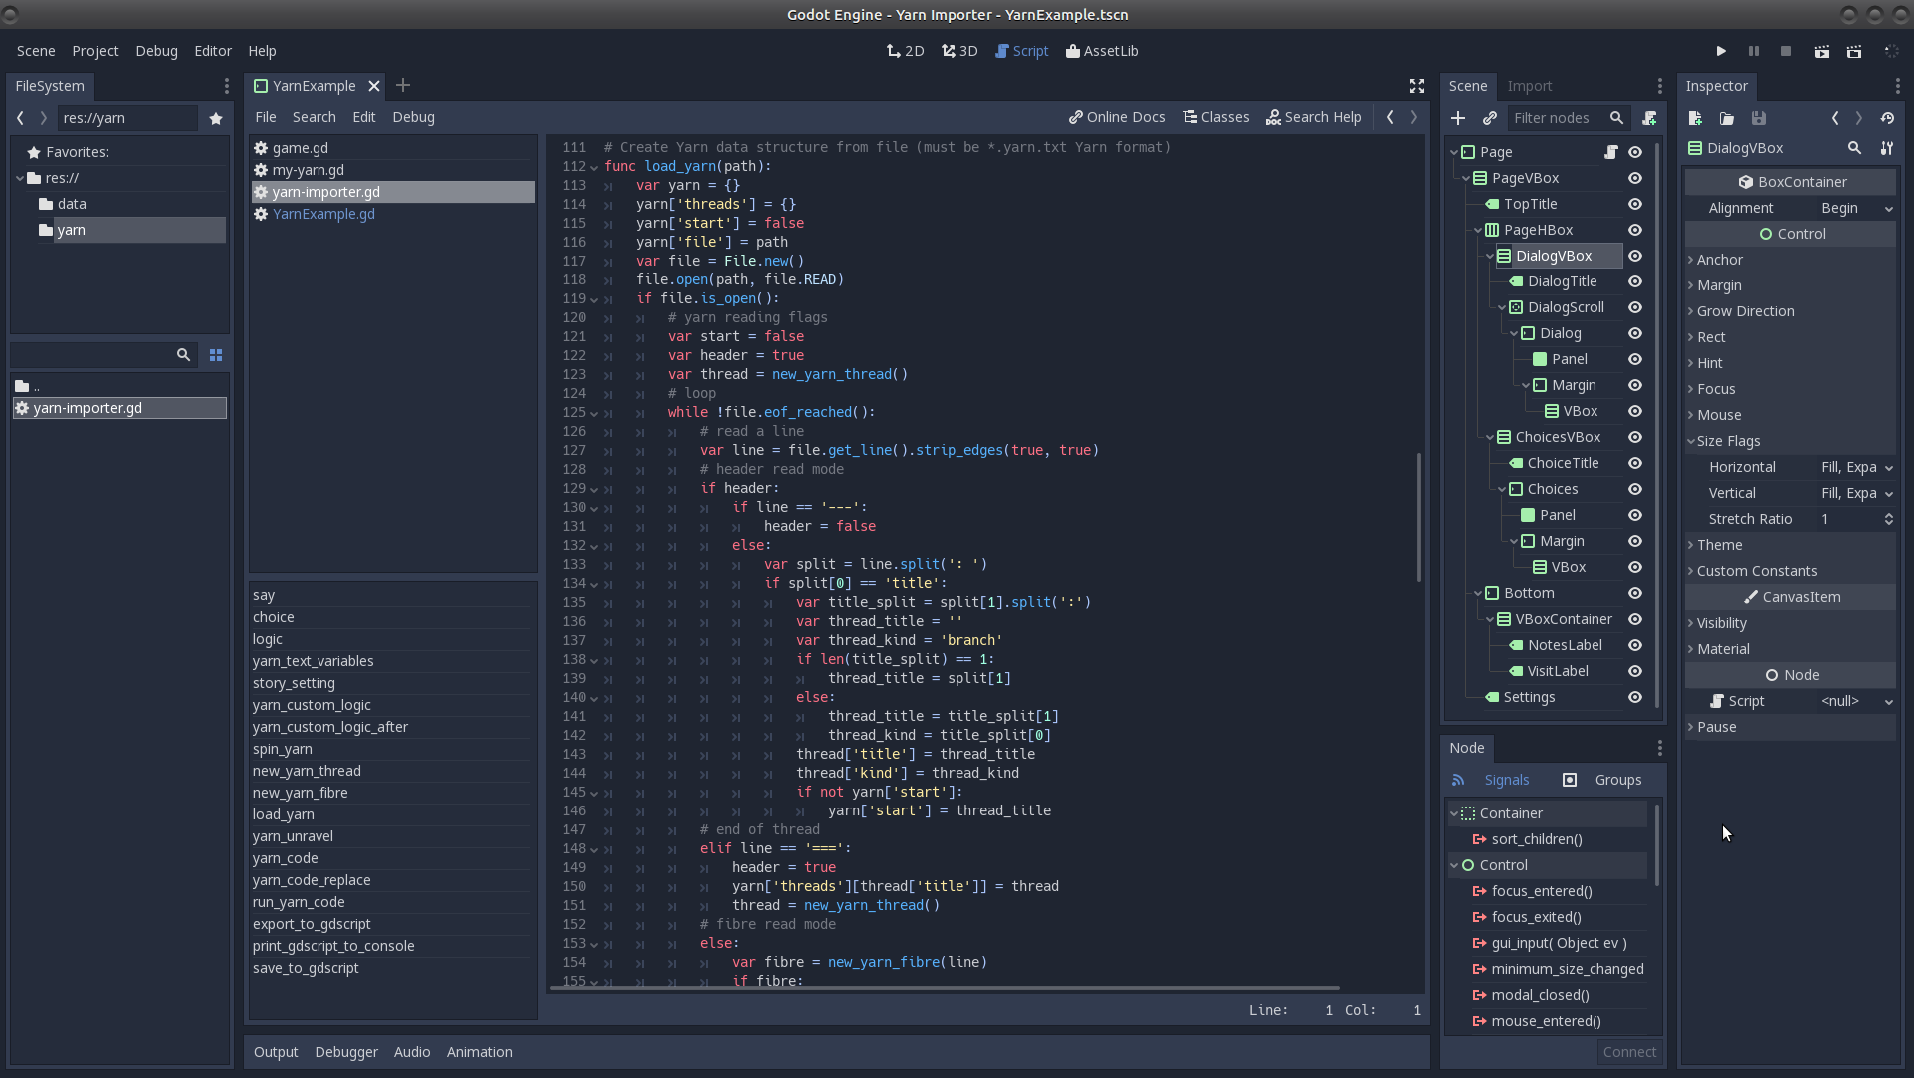Play custom scene icon
The height and width of the screenshot is (1078, 1914).
pyautogui.click(x=1854, y=51)
